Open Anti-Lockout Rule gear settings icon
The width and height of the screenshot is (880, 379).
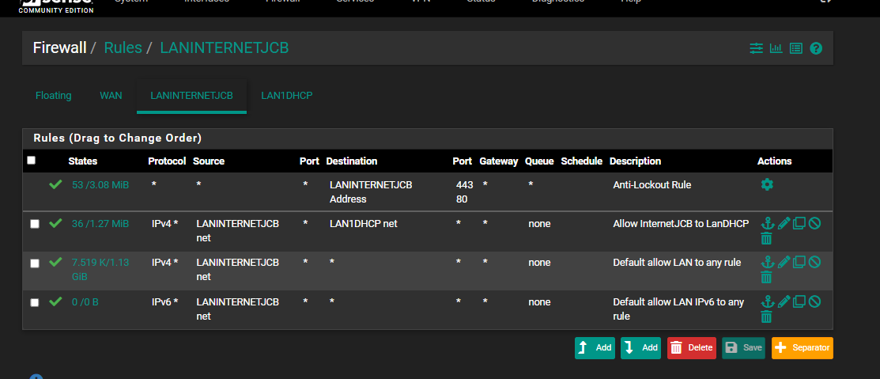pyautogui.click(x=767, y=184)
